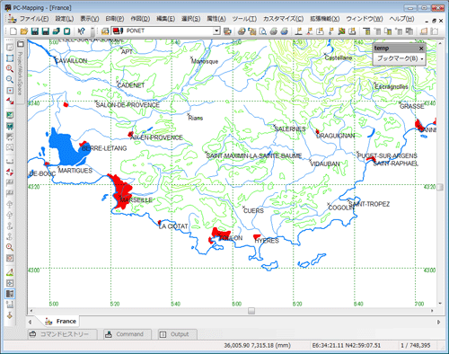449x354 pixels.
Task: Click the first Save floppy disk icon
Action: click(x=35, y=31)
